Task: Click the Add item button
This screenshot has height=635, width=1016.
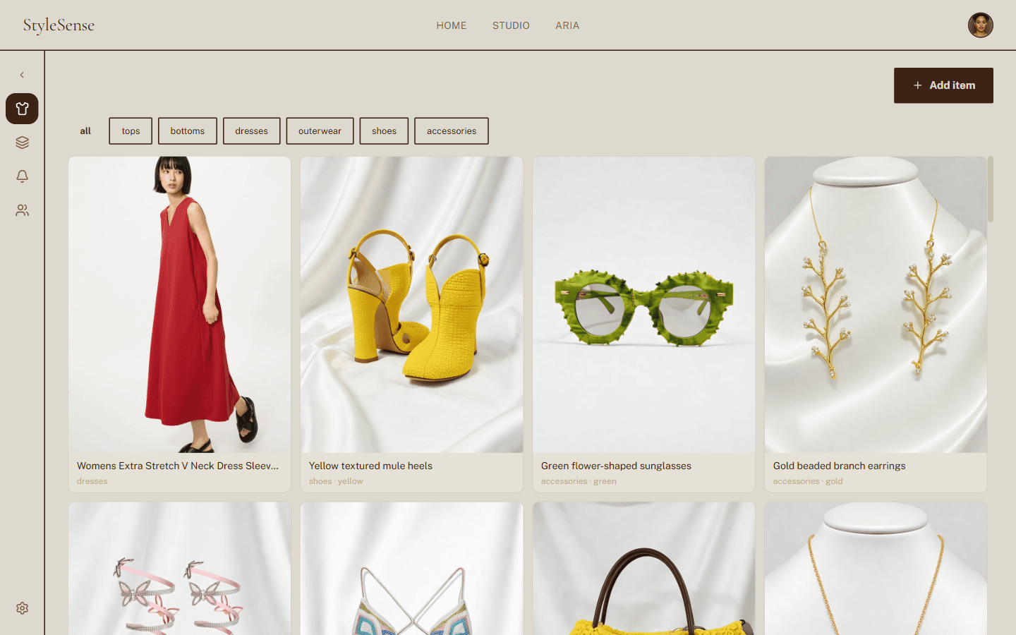Action: tap(943, 85)
